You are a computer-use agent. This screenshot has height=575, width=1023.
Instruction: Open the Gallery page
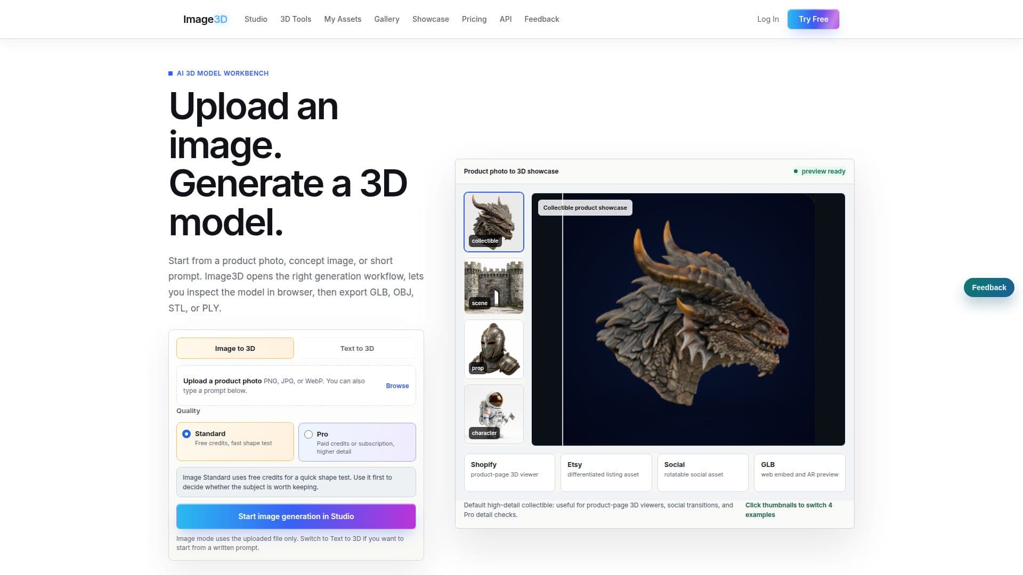[387, 19]
